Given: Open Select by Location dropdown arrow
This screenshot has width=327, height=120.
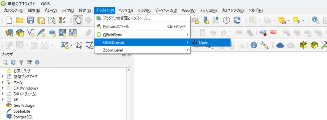Looking at the screenshot, I should pyautogui.click(x=303, y=20).
